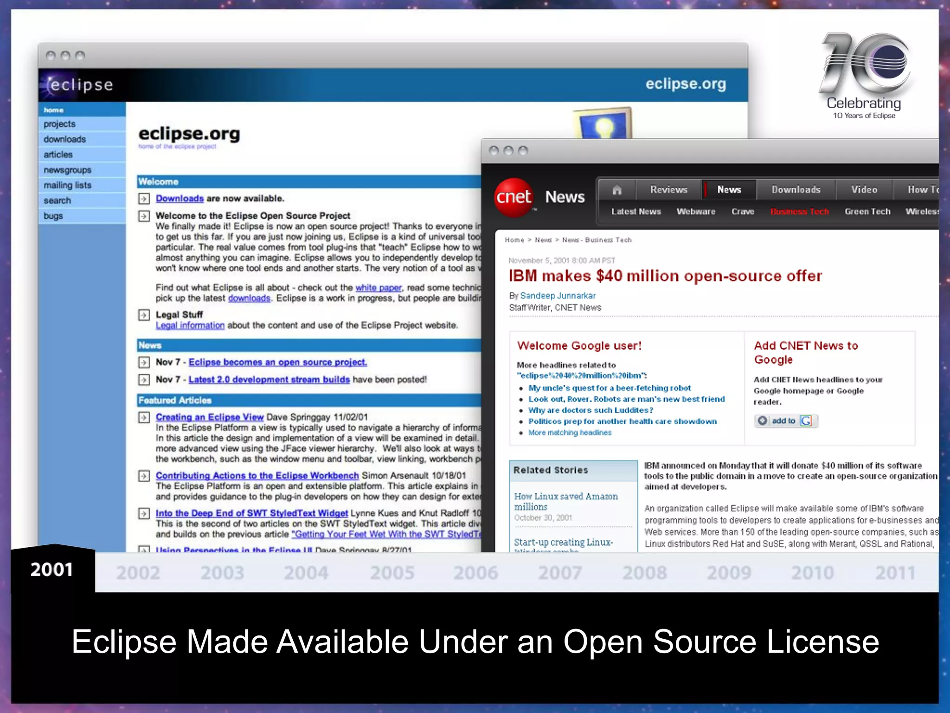The width and height of the screenshot is (950, 713).
Task: Select 2005 on the timeline
Action: click(392, 573)
